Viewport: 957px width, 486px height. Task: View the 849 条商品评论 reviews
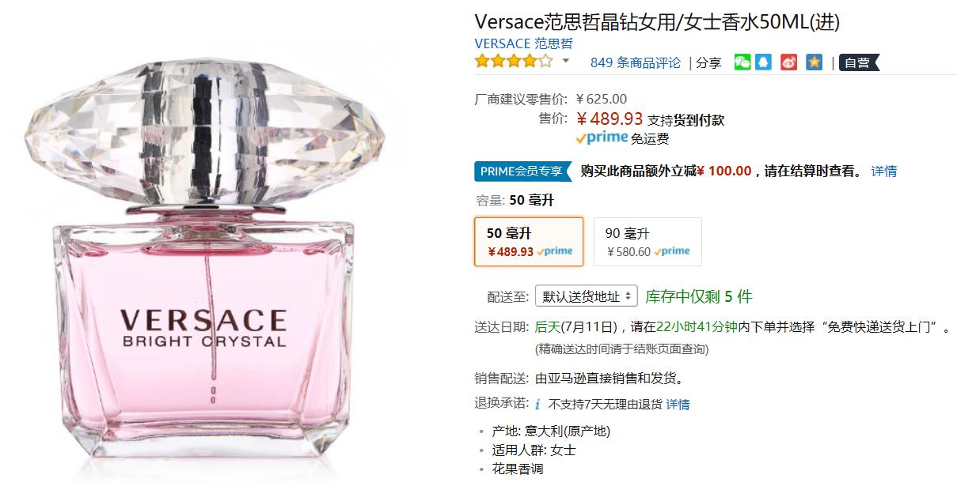click(x=636, y=62)
